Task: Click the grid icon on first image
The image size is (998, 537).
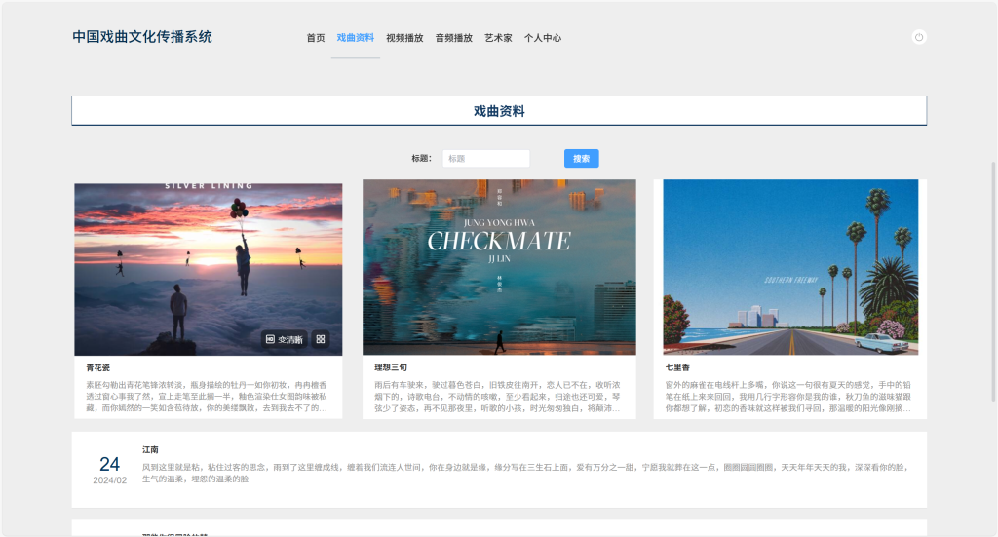Action: tap(321, 340)
